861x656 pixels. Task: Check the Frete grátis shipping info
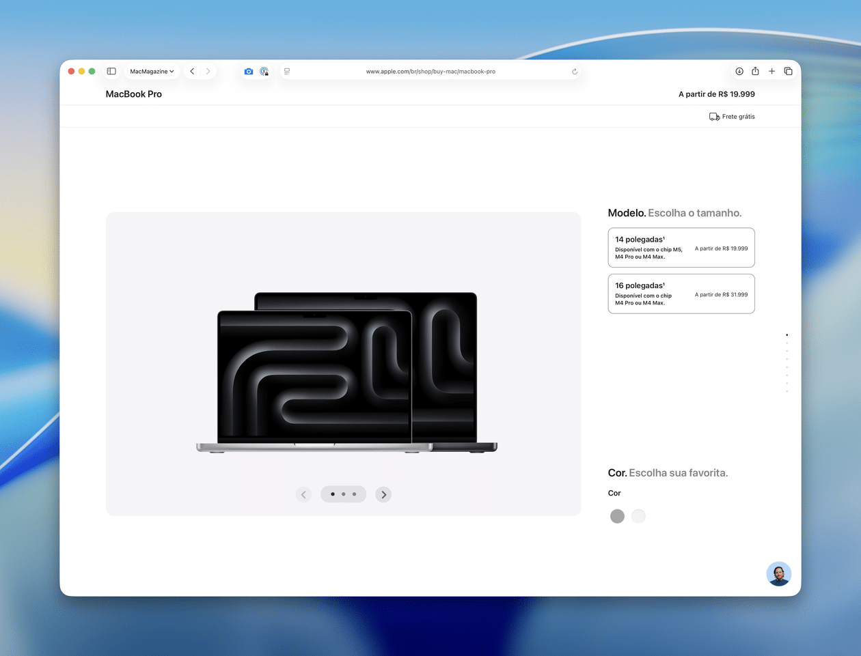732,116
